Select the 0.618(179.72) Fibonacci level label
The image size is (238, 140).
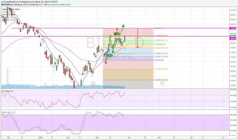pyautogui.click(x=161, y=48)
